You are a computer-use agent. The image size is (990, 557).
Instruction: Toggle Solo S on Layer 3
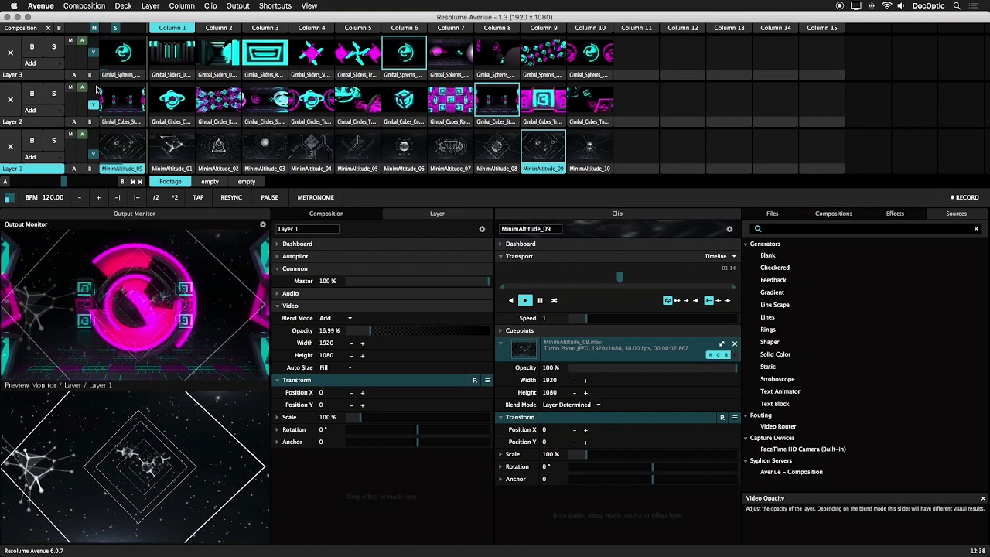53,47
